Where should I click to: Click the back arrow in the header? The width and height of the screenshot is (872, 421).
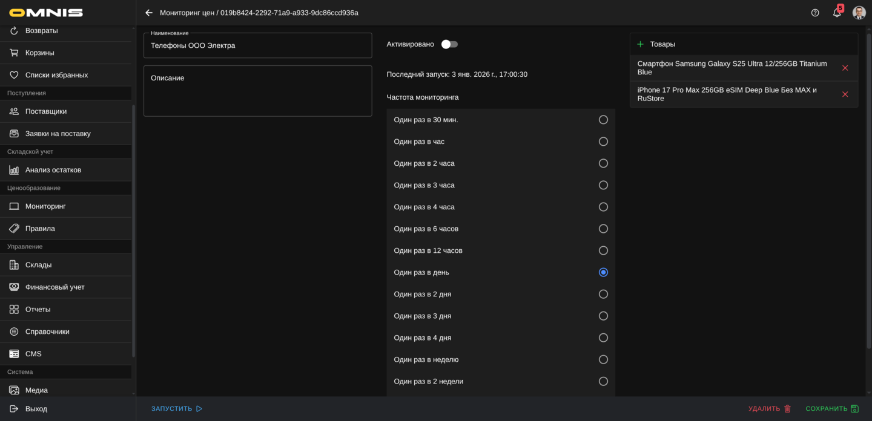point(149,13)
